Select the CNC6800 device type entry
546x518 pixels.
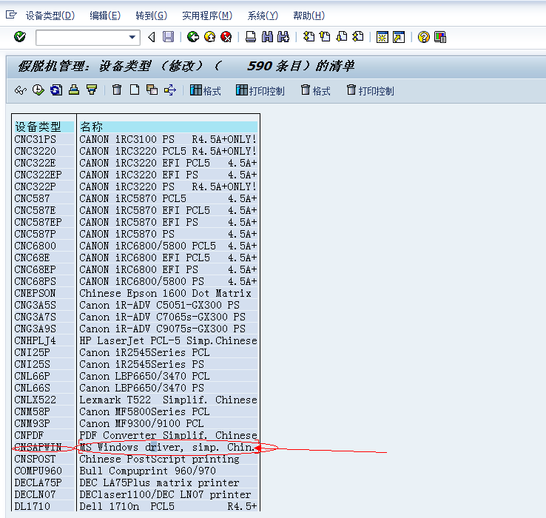tap(36, 246)
